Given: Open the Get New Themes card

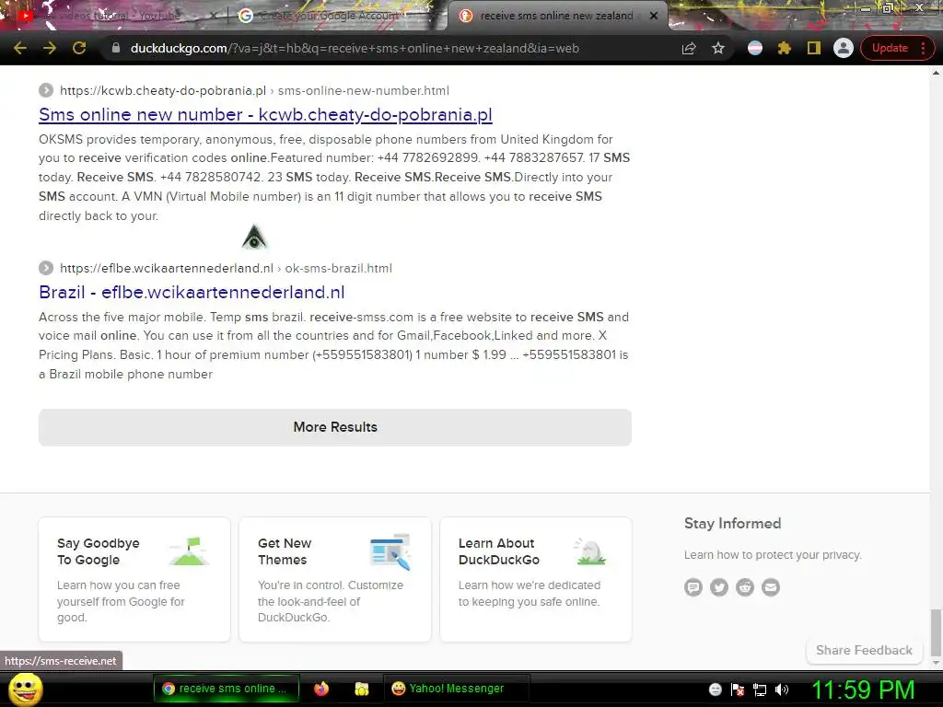Looking at the screenshot, I should (x=335, y=580).
